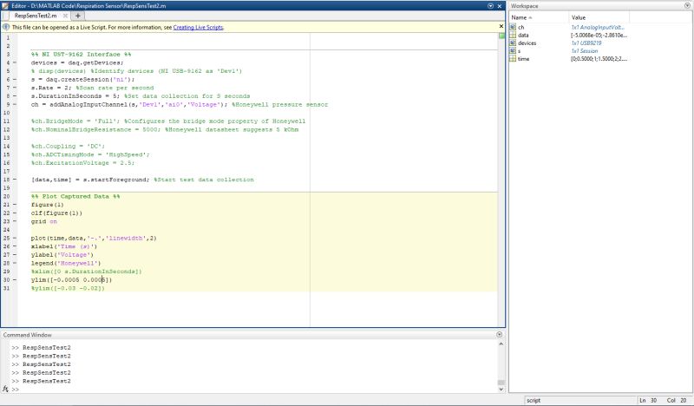The image size is (694, 406).
Task: Select the ch variable icon in Workspace
Action: pyautogui.click(x=513, y=27)
